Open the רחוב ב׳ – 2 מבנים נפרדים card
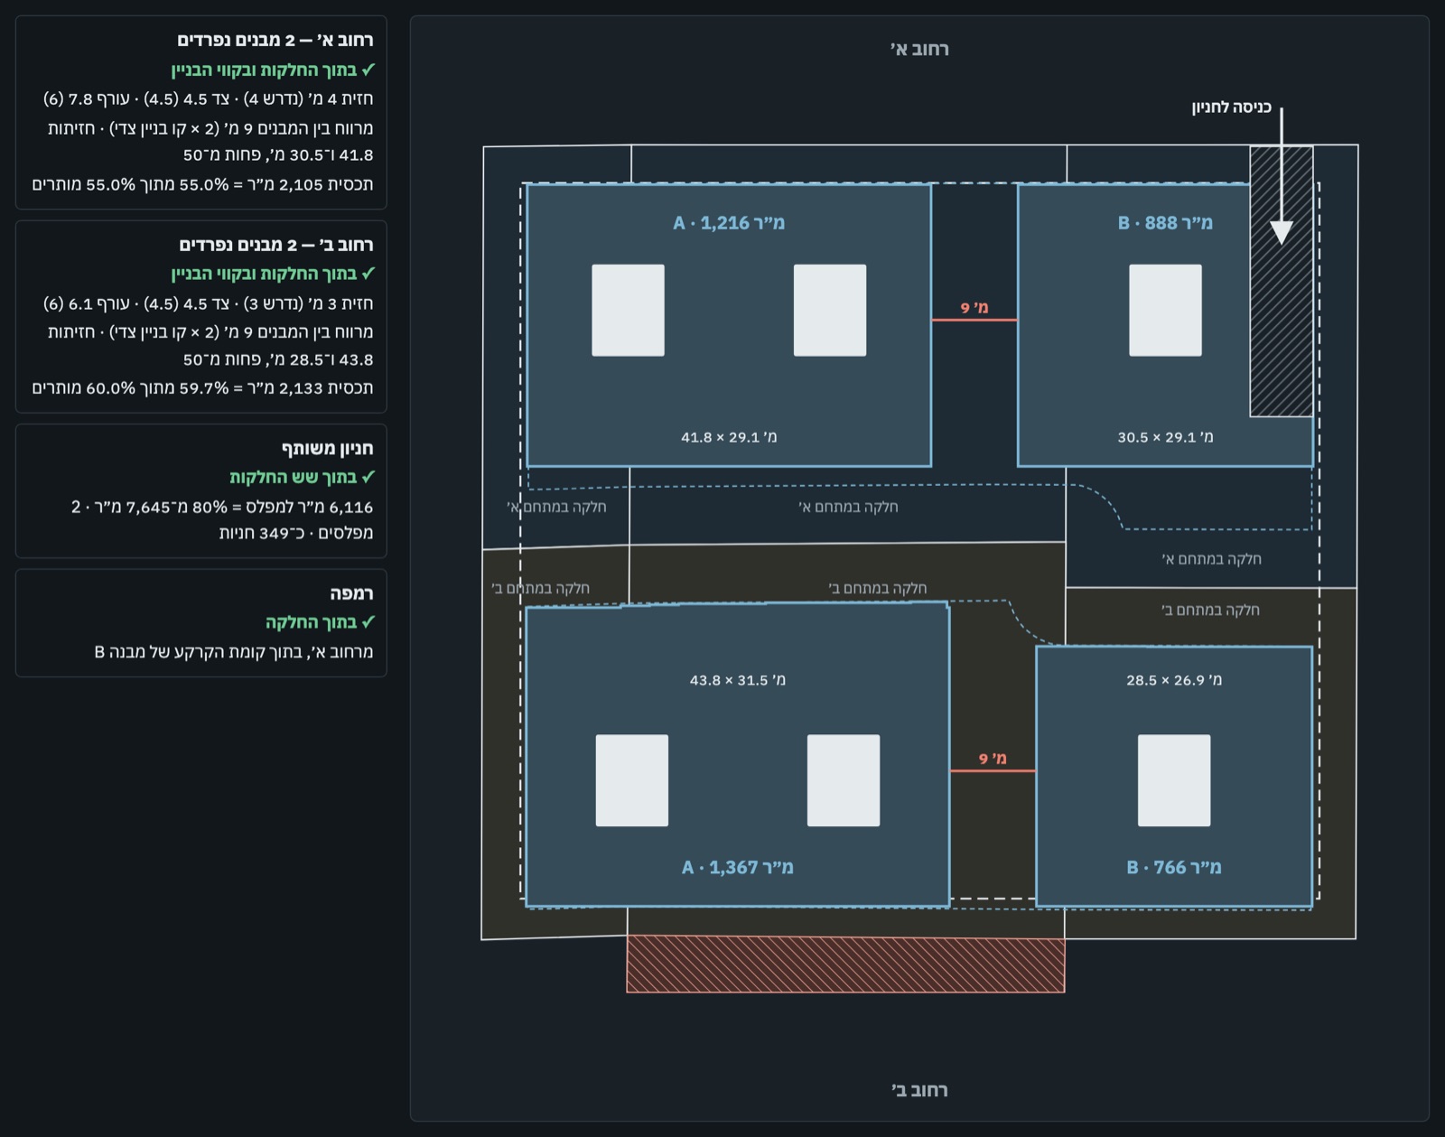Image resolution: width=1445 pixels, height=1137 pixels. tap(201, 316)
